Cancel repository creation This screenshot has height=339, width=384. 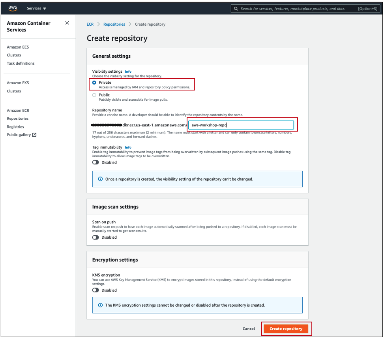tap(249, 329)
